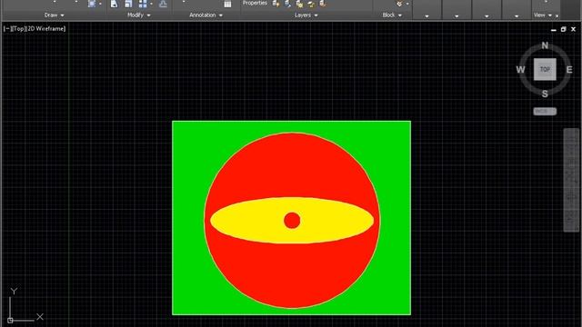Click the navigation bar on right edge
The width and height of the screenshot is (582, 327).
point(571,180)
